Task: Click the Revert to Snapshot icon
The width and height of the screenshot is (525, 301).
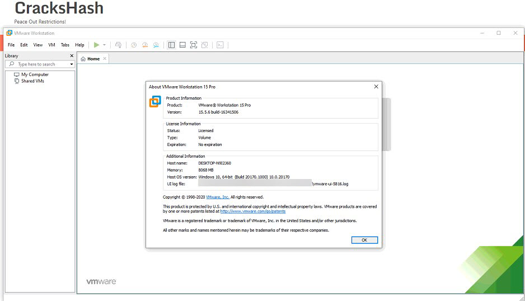Action: coord(145,45)
